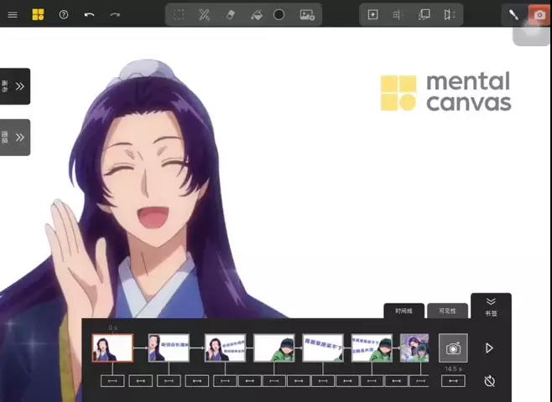Viewport: 552px width, 402px height.
Task: Select the bookmark showing only slanted blue text
Action: click(323, 348)
